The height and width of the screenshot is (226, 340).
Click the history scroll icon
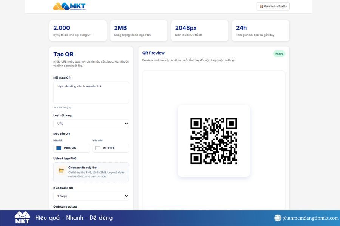click(x=261, y=6)
